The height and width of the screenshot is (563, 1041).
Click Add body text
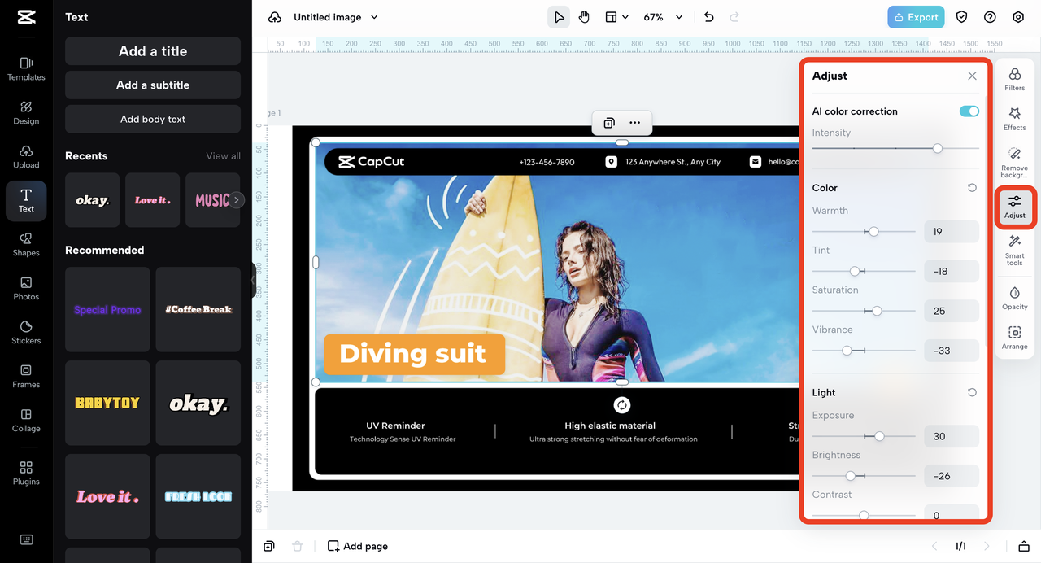(153, 119)
